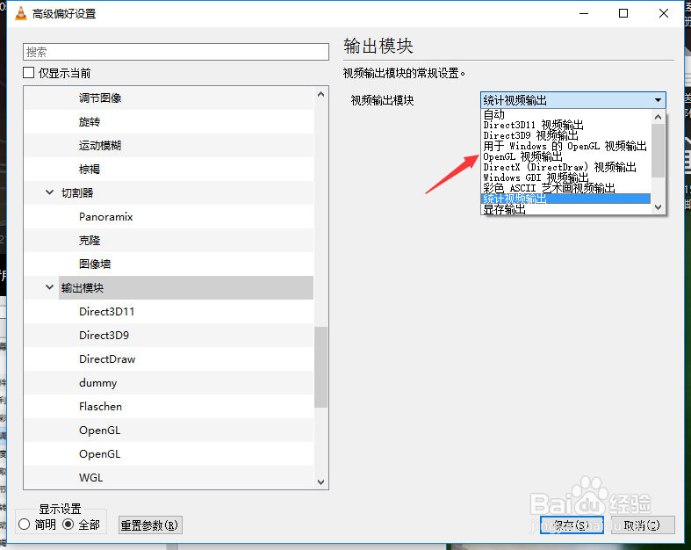The height and width of the screenshot is (550, 691).
Task: Click the dropdown list scrollbar thumb
Action: pos(658,150)
